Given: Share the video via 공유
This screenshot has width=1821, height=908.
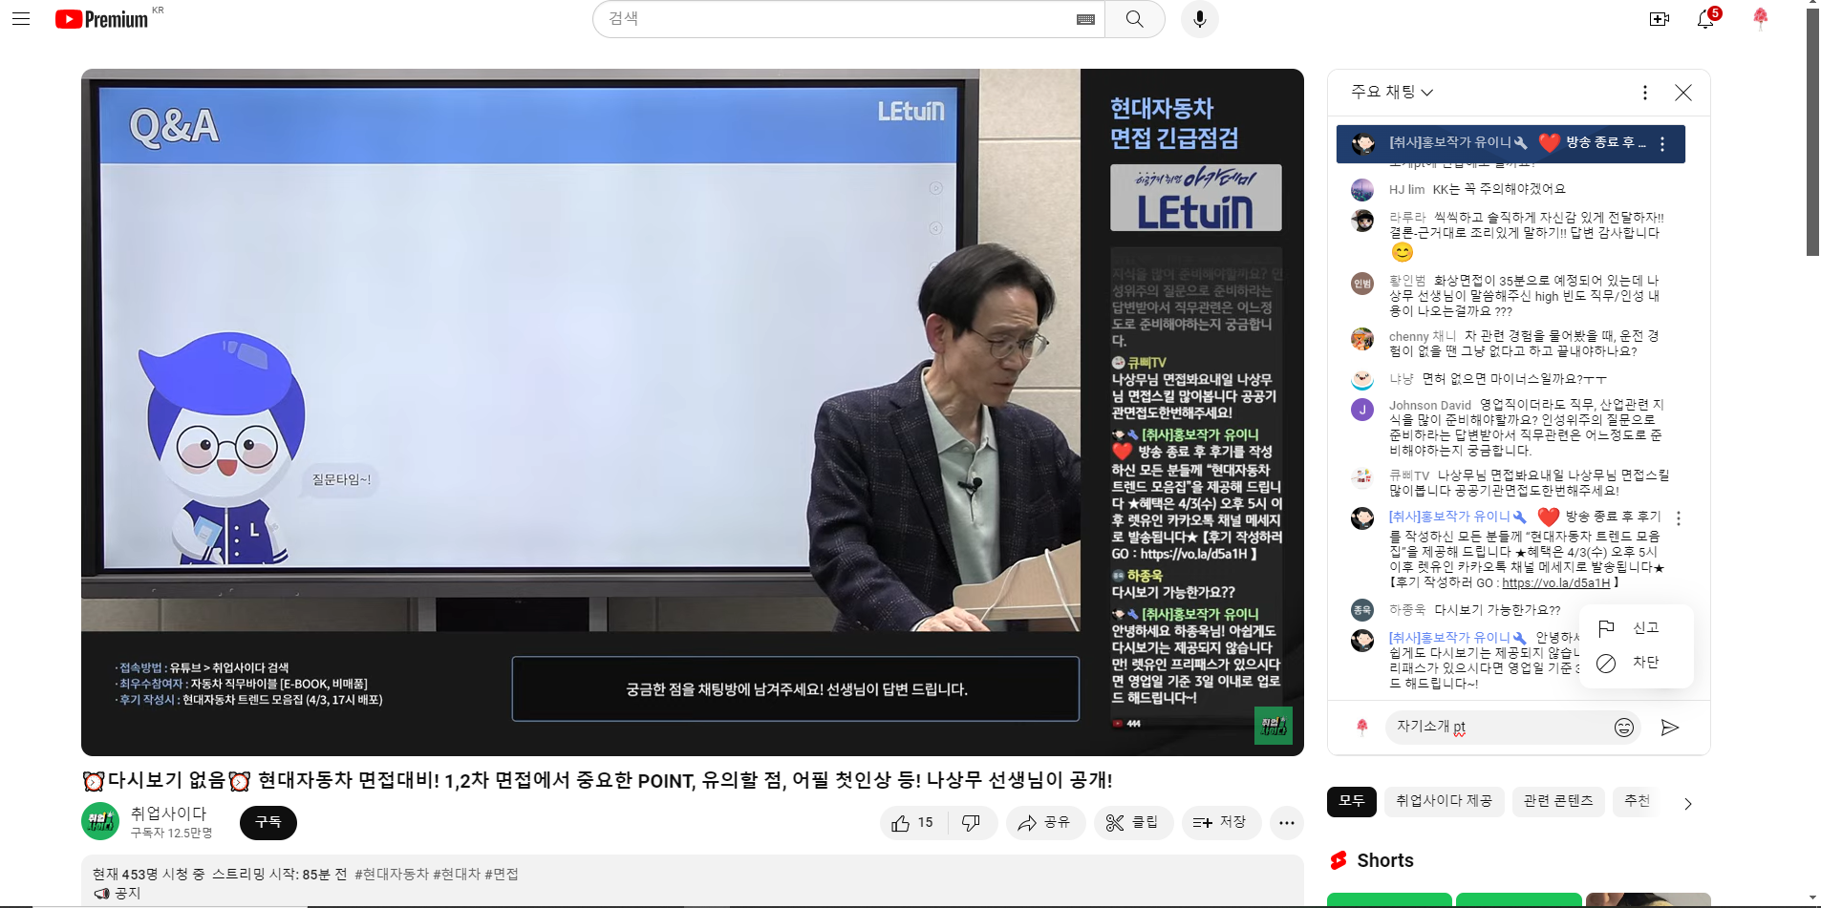Looking at the screenshot, I should 1045,823.
